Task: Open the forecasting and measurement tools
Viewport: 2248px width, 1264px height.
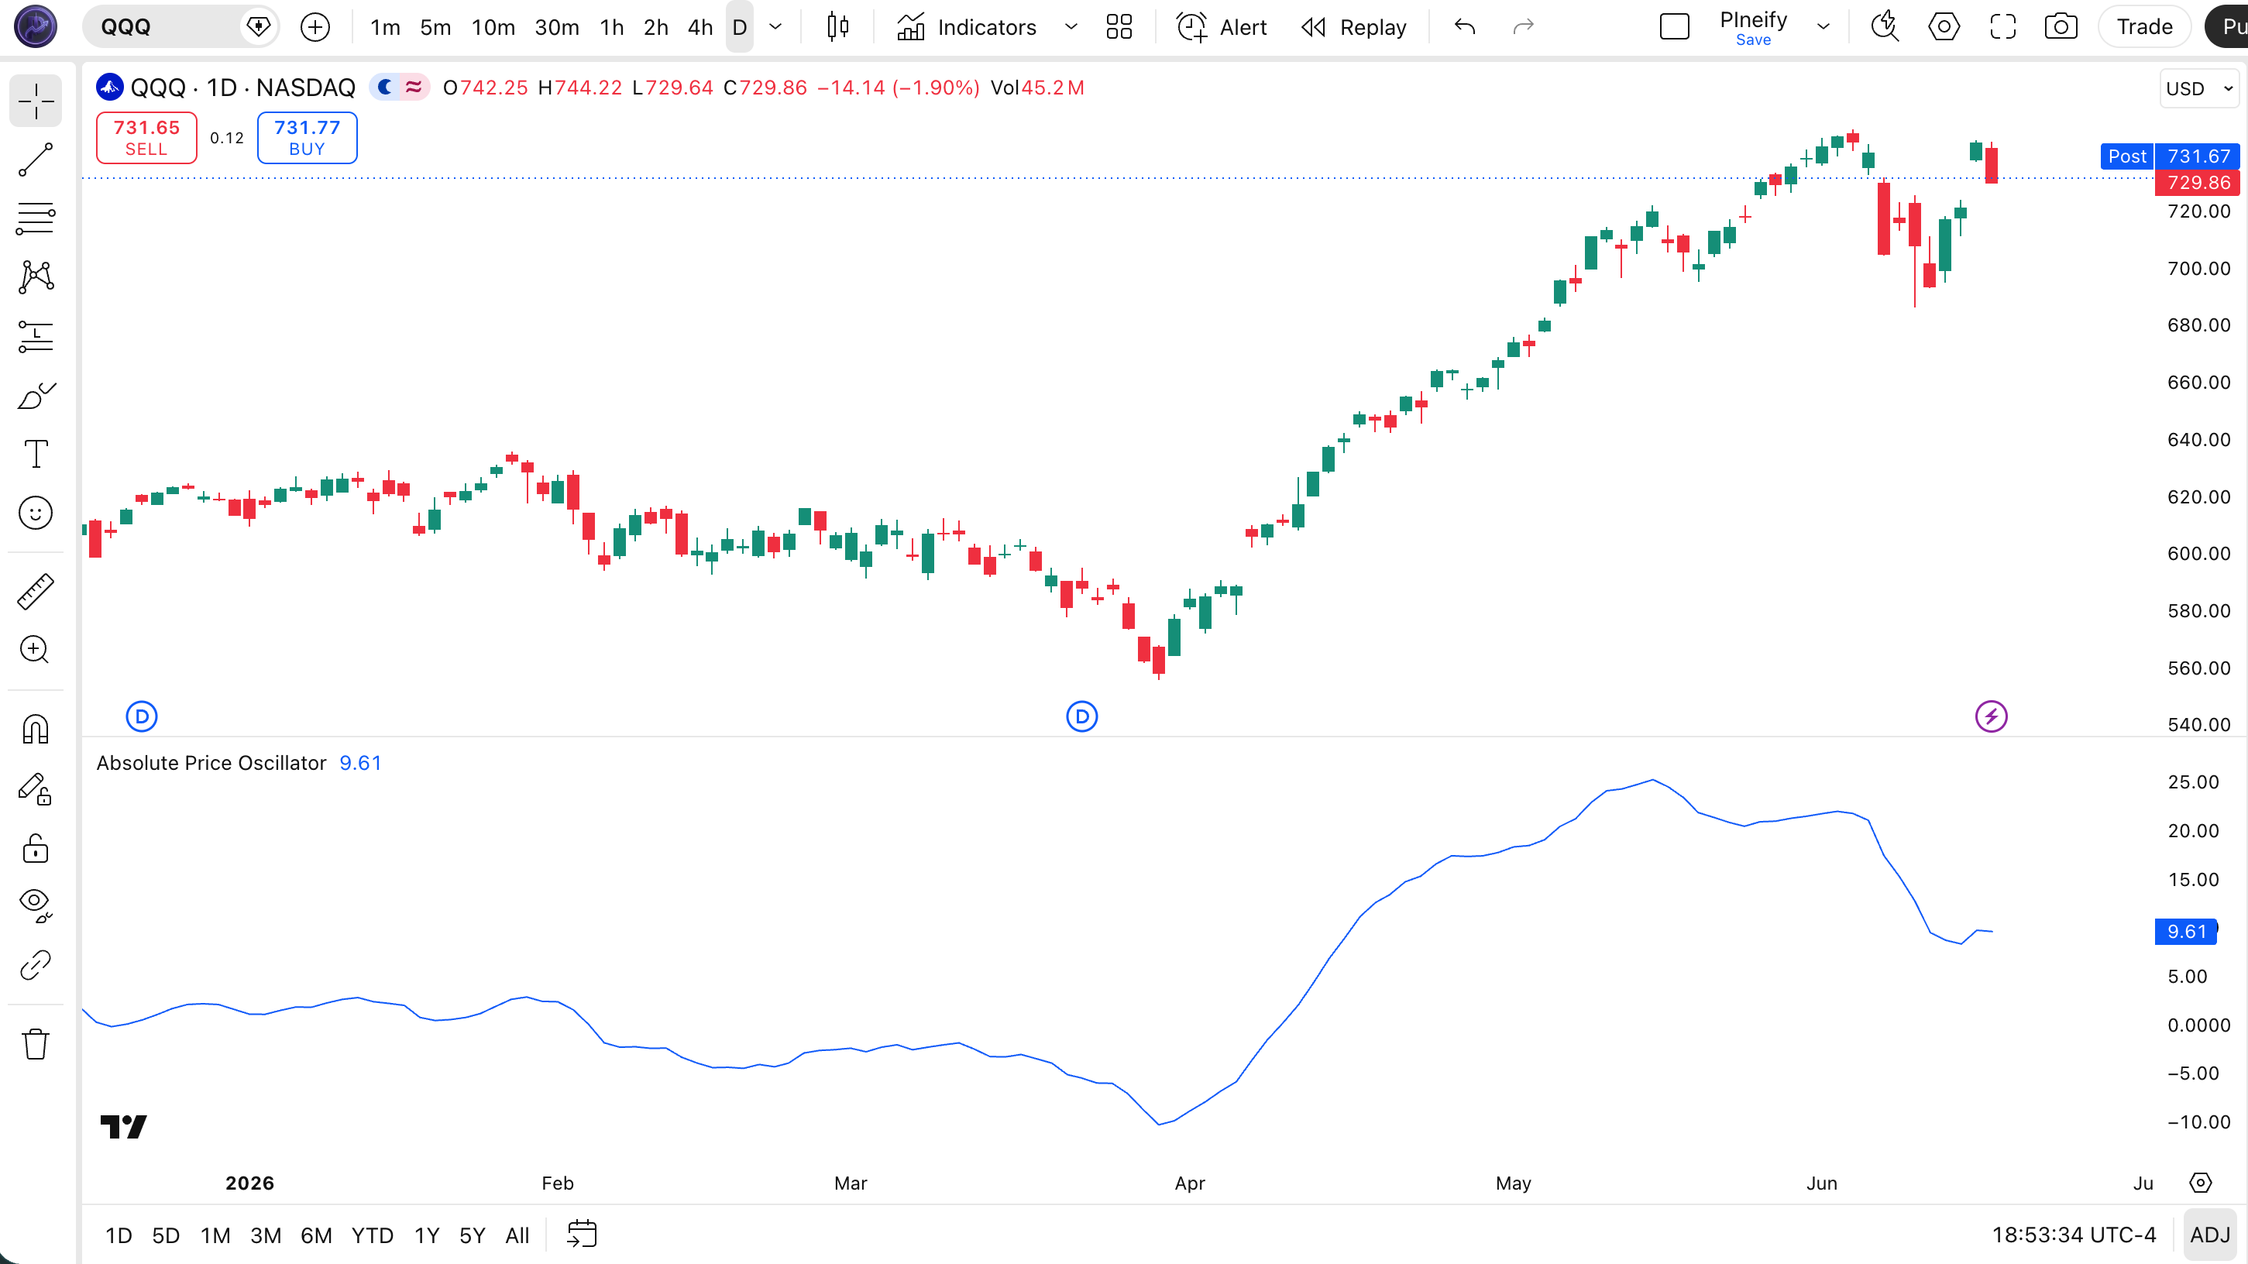Action: pos(36,337)
